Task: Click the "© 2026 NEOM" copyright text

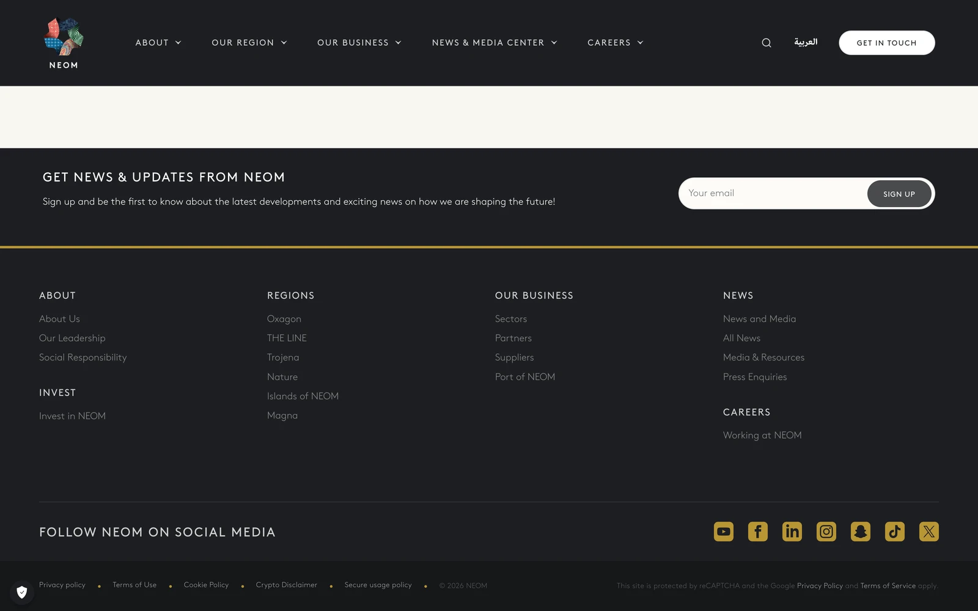Action: (463, 585)
